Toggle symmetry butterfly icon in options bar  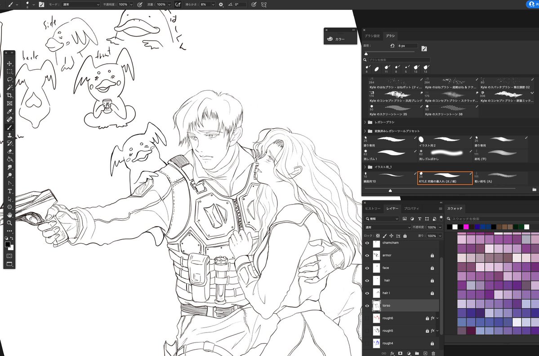coord(264,4)
